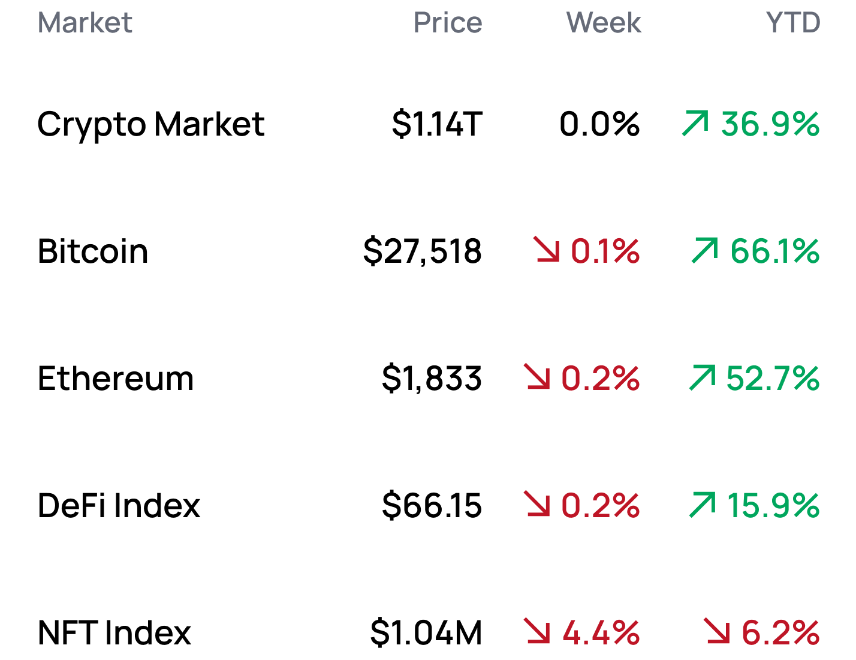The height and width of the screenshot is (660, 856).
Task: Open the DeFi Index row
Action: point(119,505)
